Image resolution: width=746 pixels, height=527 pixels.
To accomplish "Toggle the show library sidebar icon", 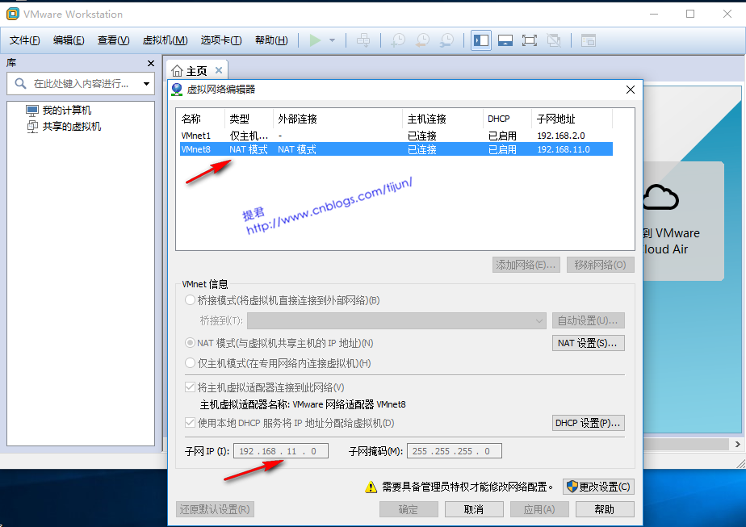I will pyautogui.click(x=481, y=40).
